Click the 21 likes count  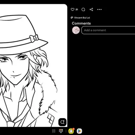[77, 9]
